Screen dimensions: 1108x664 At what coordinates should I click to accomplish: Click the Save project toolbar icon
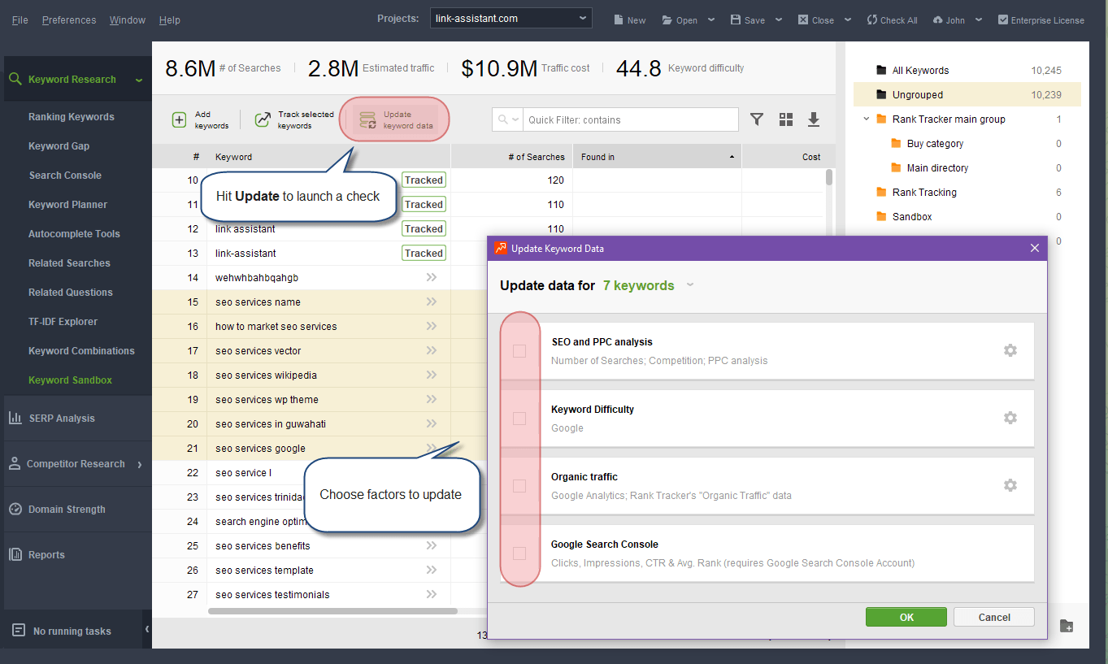tap(735, 20)
